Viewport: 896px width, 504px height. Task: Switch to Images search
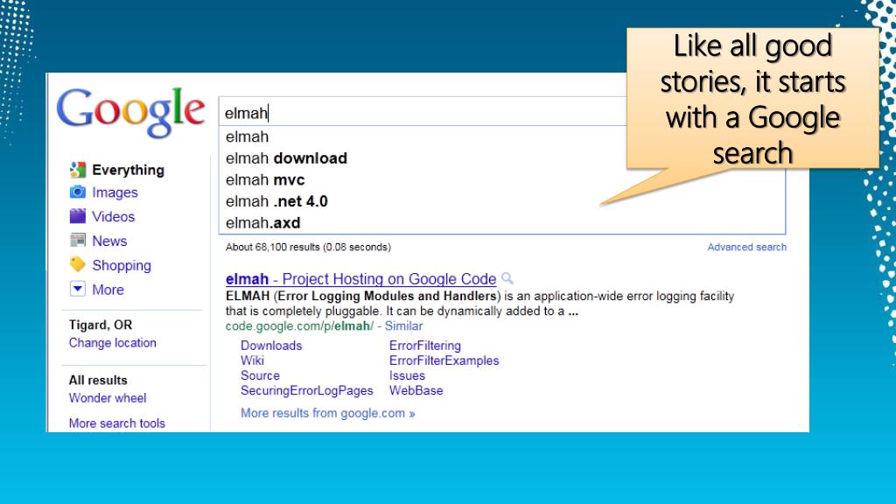pos(115,192)
